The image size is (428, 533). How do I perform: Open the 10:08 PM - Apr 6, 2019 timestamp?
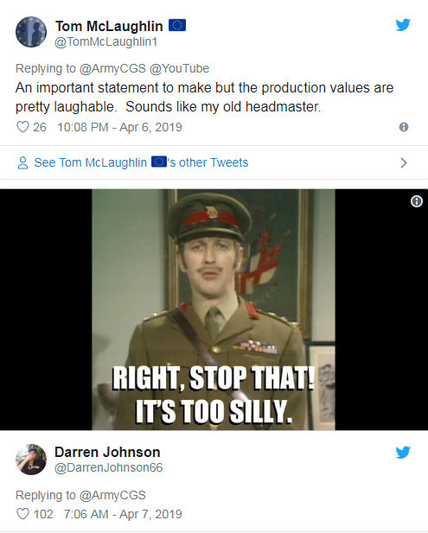(119, 127)
